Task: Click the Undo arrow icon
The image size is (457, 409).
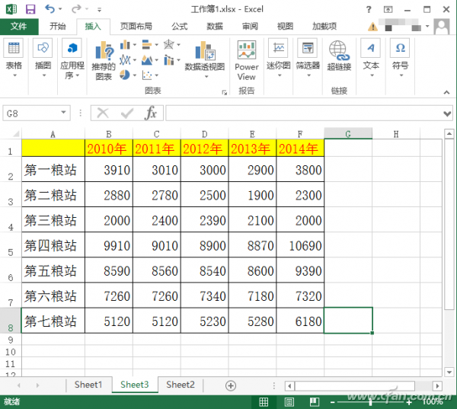Action: tap(50, 9)
